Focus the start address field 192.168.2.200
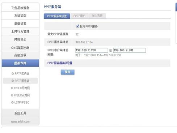 92,50
